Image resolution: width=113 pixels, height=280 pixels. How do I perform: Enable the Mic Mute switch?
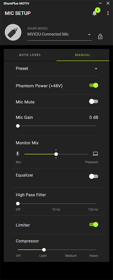93,102
